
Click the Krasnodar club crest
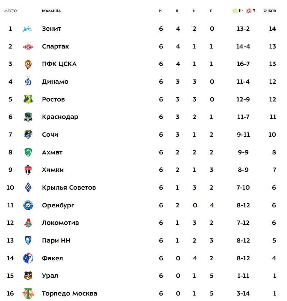click(x=28, y=117)
